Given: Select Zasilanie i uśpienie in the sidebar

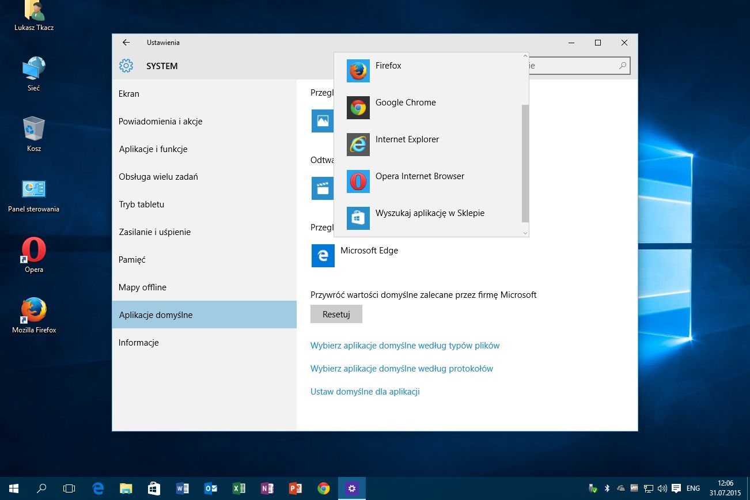Looking at the screenshot, I should tap(154, 232).
